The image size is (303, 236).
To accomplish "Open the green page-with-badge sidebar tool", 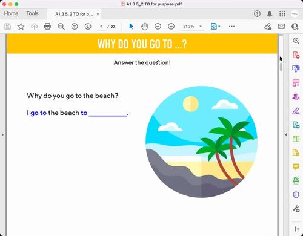I will [296, 125].
